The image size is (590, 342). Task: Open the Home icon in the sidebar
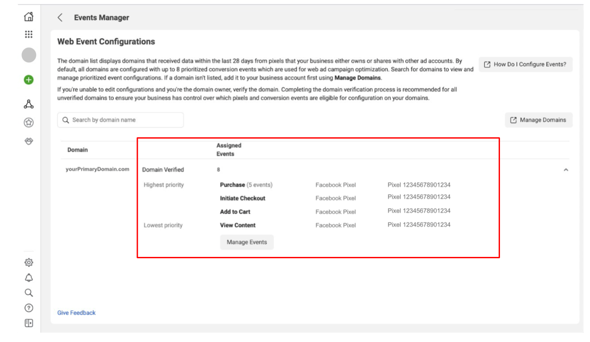pos(29,16)
